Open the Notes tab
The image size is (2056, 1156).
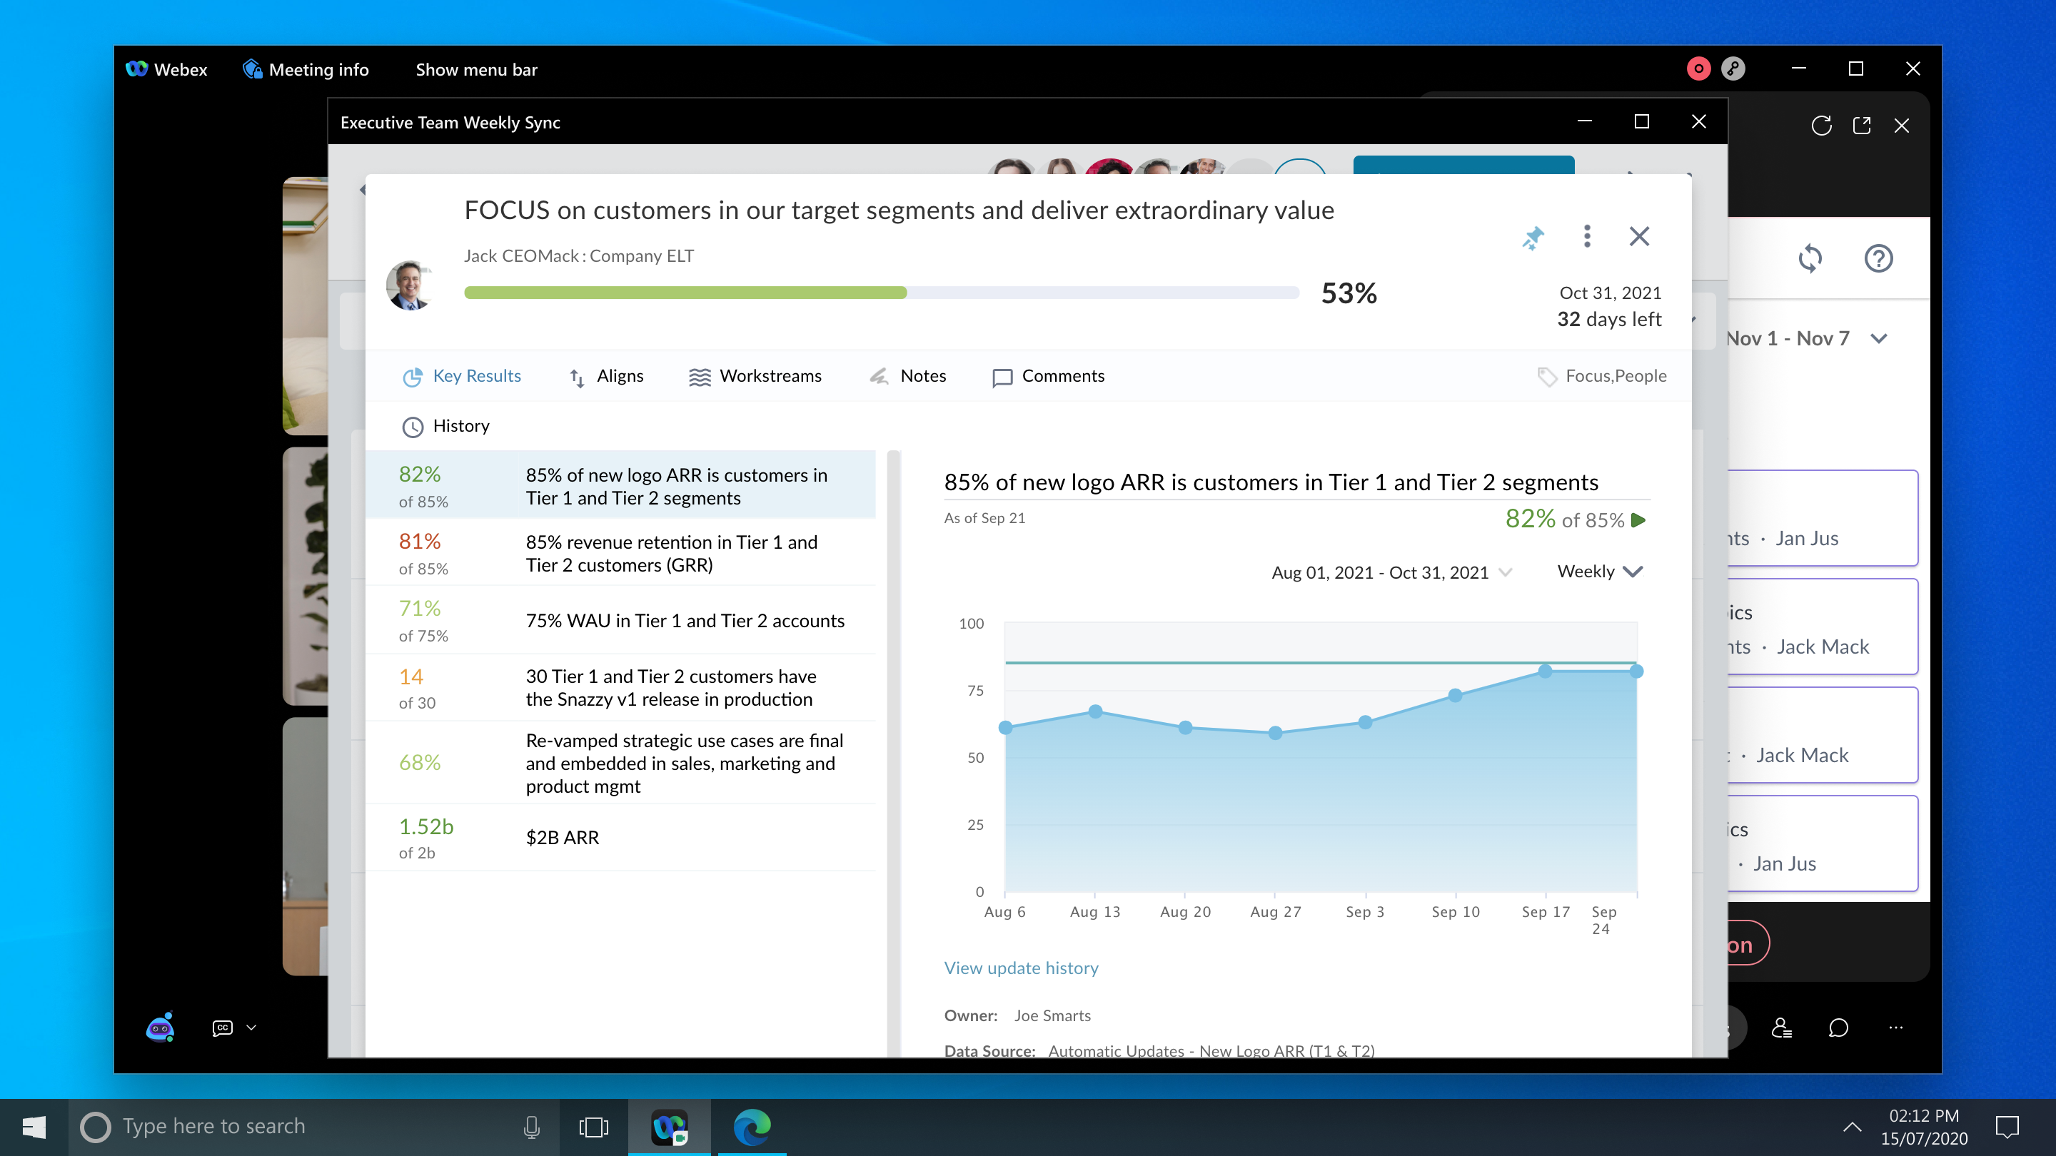pyautogui.click(x=907, y=377)
